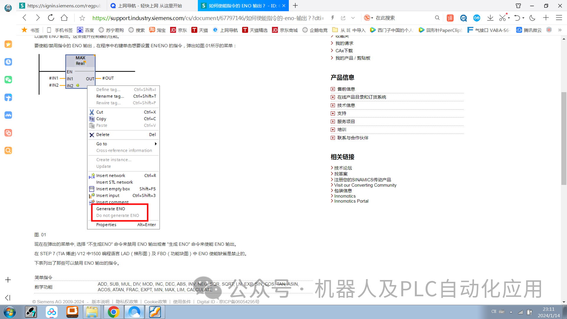Open the skin wardrobe icon in title bar

(x=518, y=6)
